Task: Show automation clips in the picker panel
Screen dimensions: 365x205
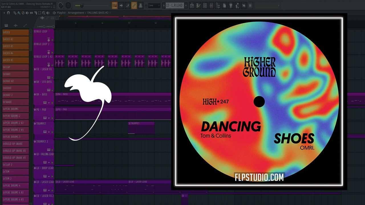Action: 25,26
